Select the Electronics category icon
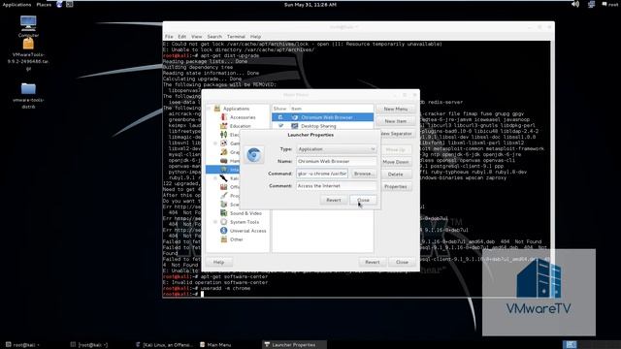Viewport: 621px width, 349px height. [224, 135]
